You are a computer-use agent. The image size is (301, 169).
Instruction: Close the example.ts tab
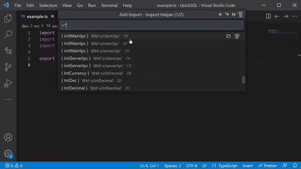pos(52,16)
